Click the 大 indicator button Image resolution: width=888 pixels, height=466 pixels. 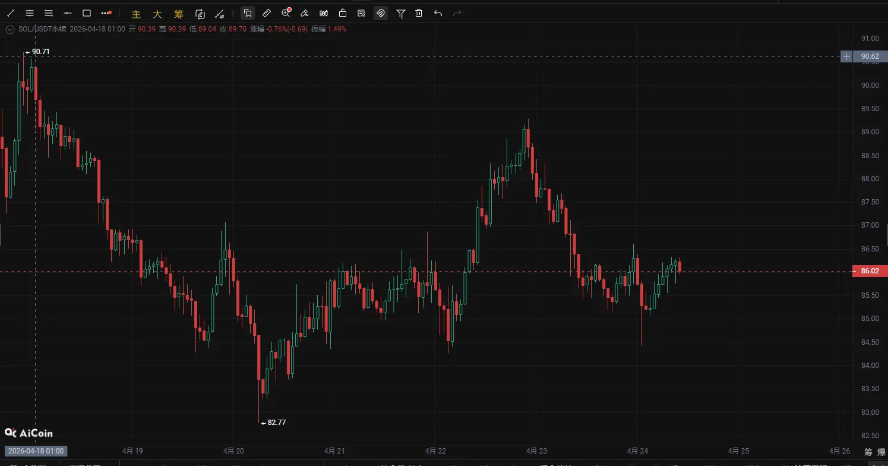pyautogui.click(x=157, y=14)
